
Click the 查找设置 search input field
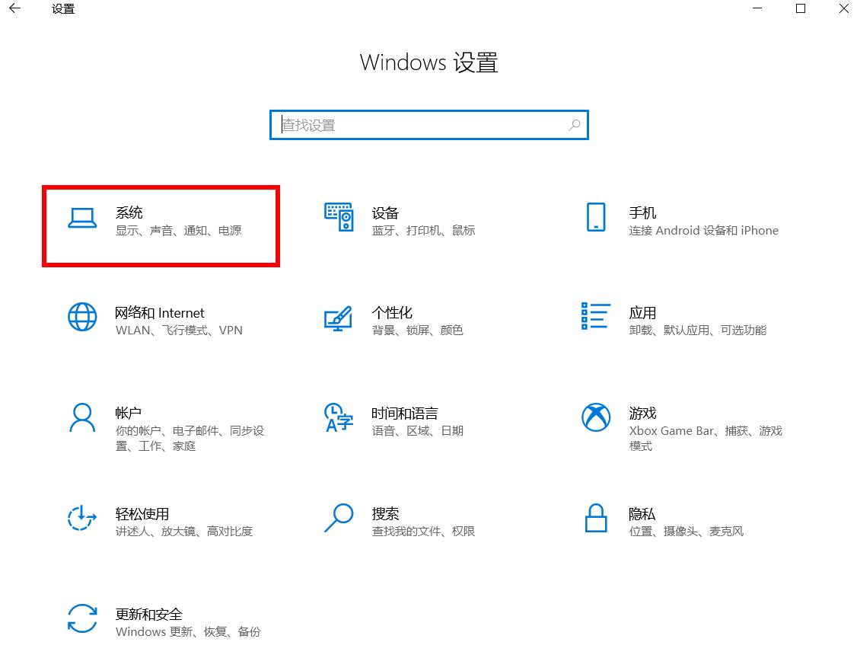point(419,125)
